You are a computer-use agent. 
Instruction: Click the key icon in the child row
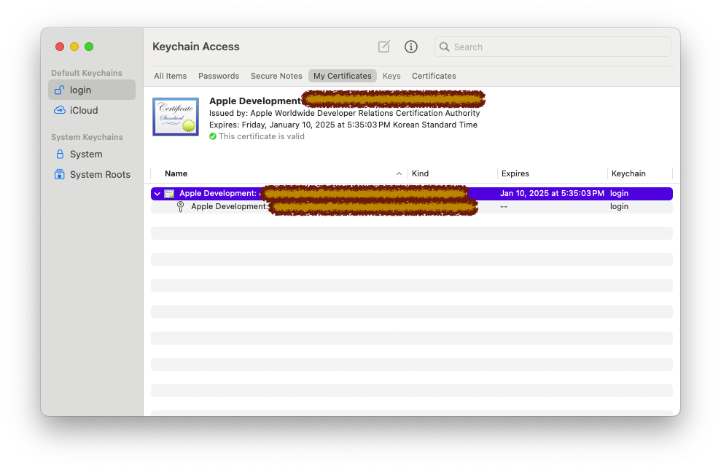pyautogui.click(x=180, y=207)
